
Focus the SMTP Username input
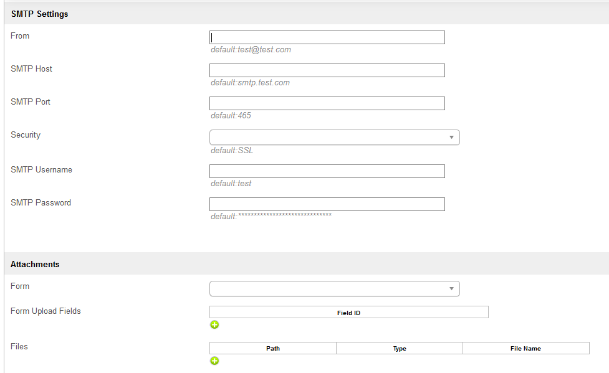click(327, 171)
